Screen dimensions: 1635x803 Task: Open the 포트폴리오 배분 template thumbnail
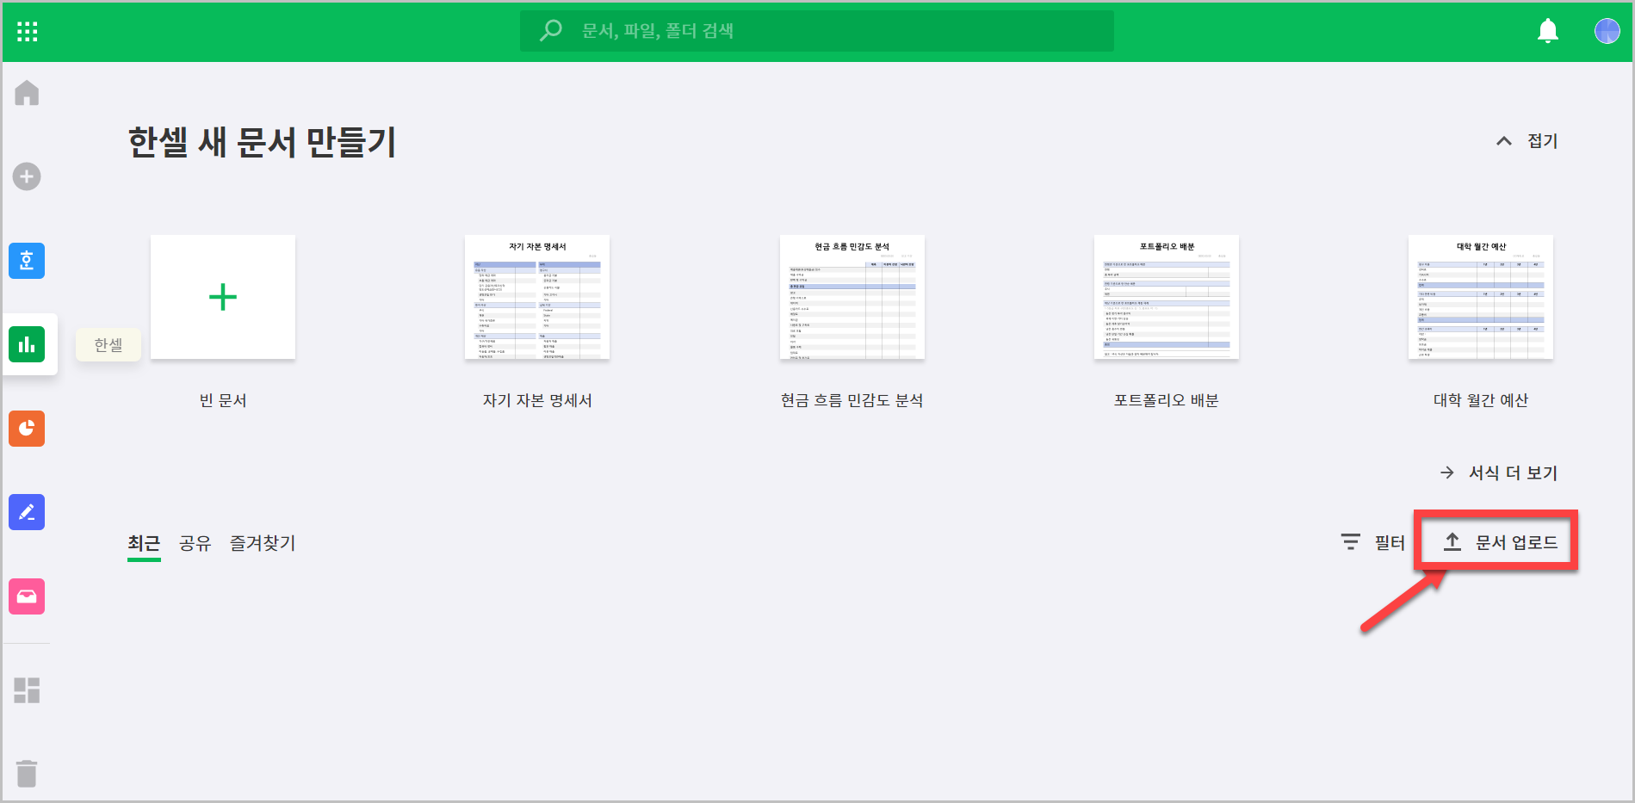coord(1167,297)
